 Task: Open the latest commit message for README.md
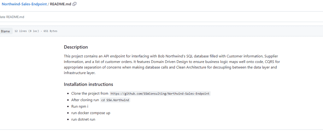pos(13,17)
